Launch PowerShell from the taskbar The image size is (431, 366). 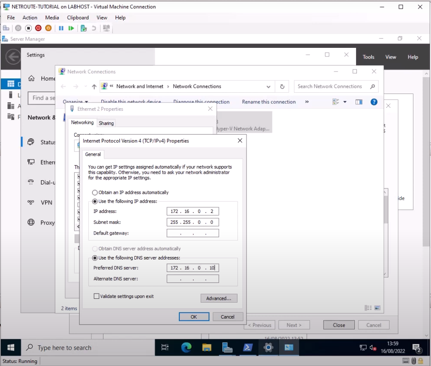[x=247, y=347]
